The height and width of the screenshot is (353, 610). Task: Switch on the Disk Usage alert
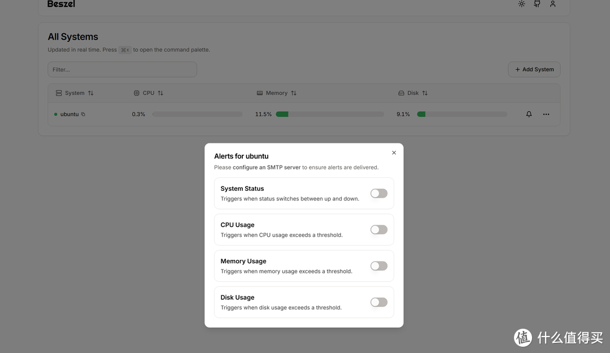378,302
